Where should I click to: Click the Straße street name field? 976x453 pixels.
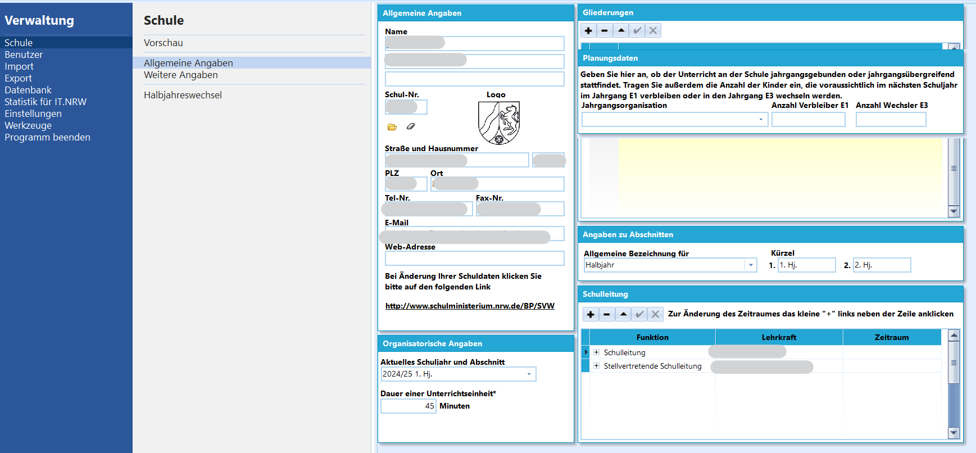coord(457,160)
